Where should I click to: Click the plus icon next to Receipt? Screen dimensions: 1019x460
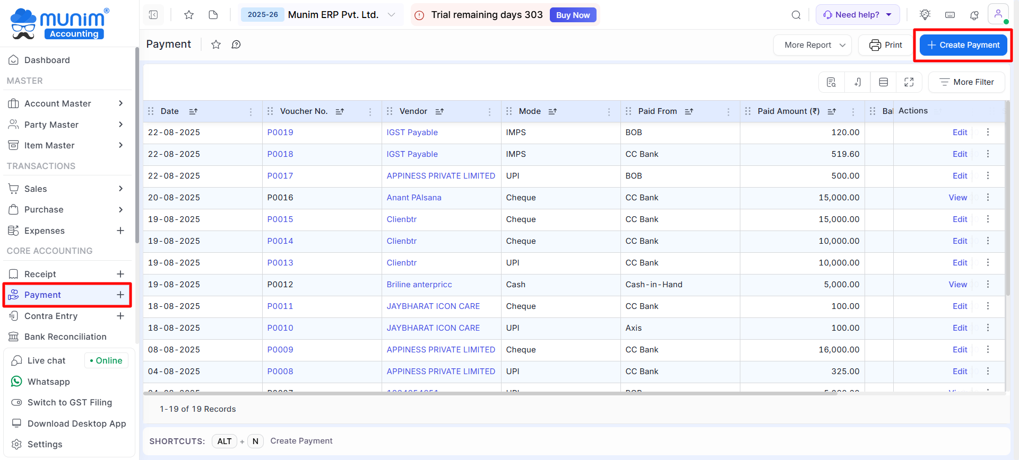tap(120, 274)
